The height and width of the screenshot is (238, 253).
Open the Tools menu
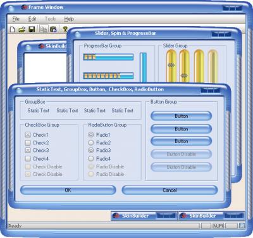click(51, 19)
